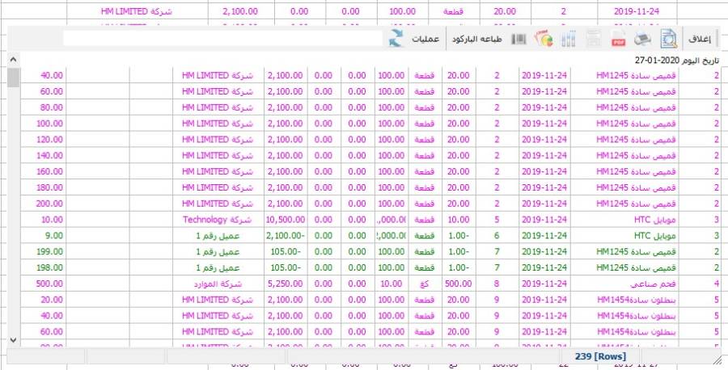
Task: Click the vertical scrollbar thumb
Action: coord(13,78)
